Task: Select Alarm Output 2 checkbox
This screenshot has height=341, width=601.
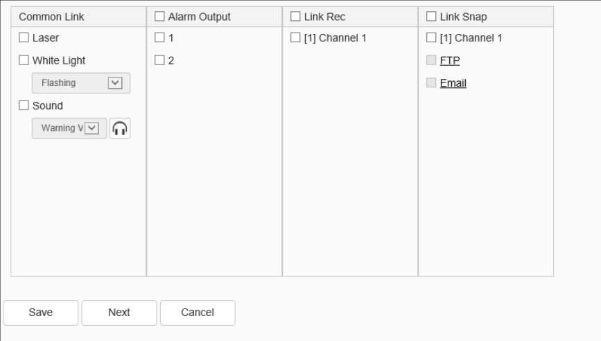Action: point(159,60)
